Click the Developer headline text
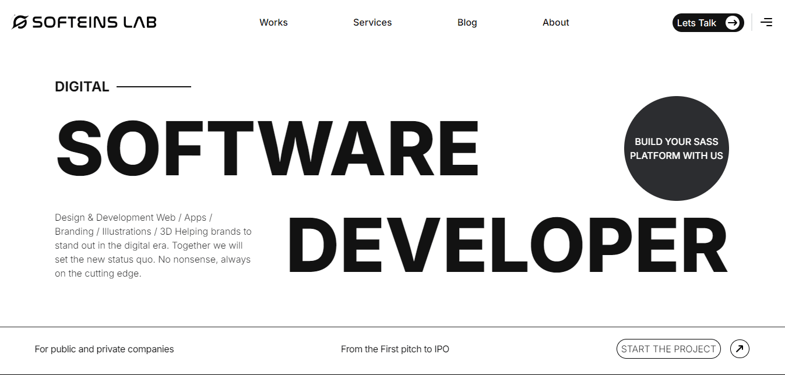 pyautogui.click(x=507, y=246)
